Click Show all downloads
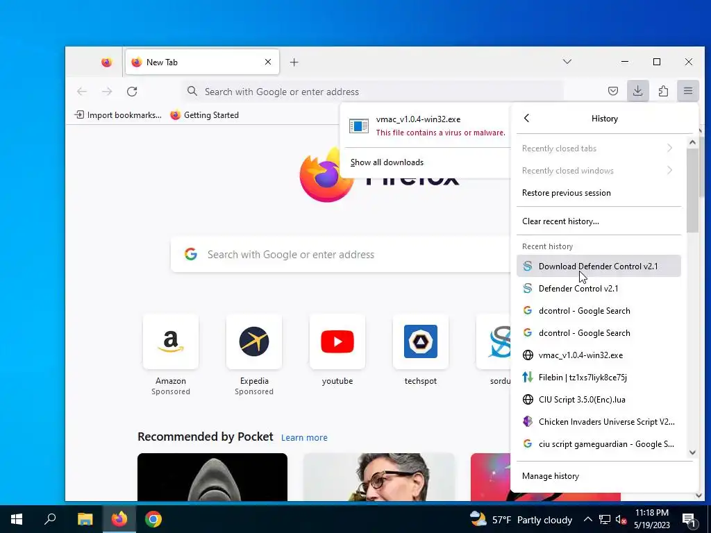Screen dimensions: 711x533 click(387, 162)
